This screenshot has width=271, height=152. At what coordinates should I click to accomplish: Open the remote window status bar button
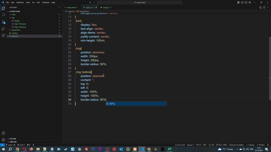(x=2, y=145)
